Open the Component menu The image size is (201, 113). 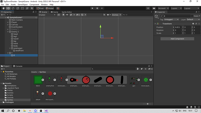coord(34,5)
